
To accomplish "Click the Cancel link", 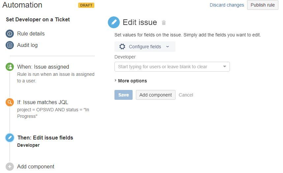I will pos(186,95).
